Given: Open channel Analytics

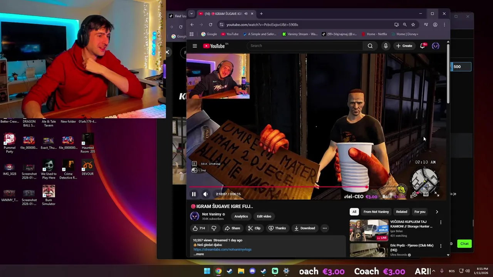Looking at the screenshot, I should pos(241,216).
